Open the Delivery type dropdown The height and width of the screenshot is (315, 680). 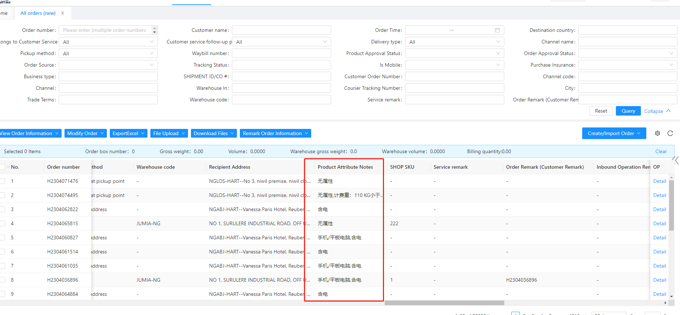click(454, 42)
